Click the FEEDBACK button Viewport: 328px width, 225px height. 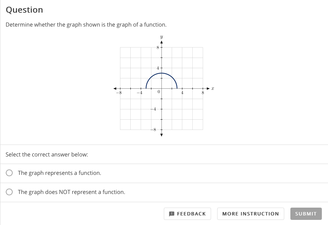coord(187,214)
